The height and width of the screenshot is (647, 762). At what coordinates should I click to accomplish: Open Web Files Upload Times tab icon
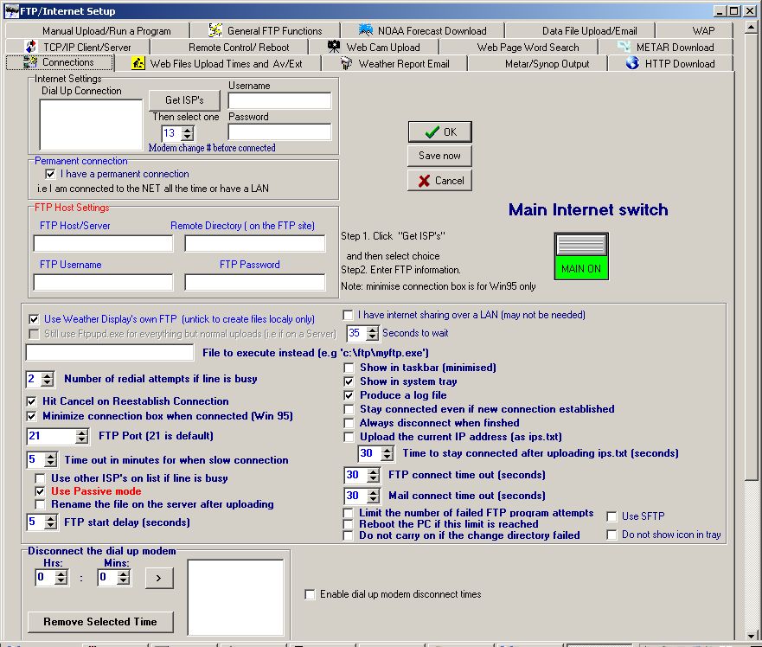138,63
